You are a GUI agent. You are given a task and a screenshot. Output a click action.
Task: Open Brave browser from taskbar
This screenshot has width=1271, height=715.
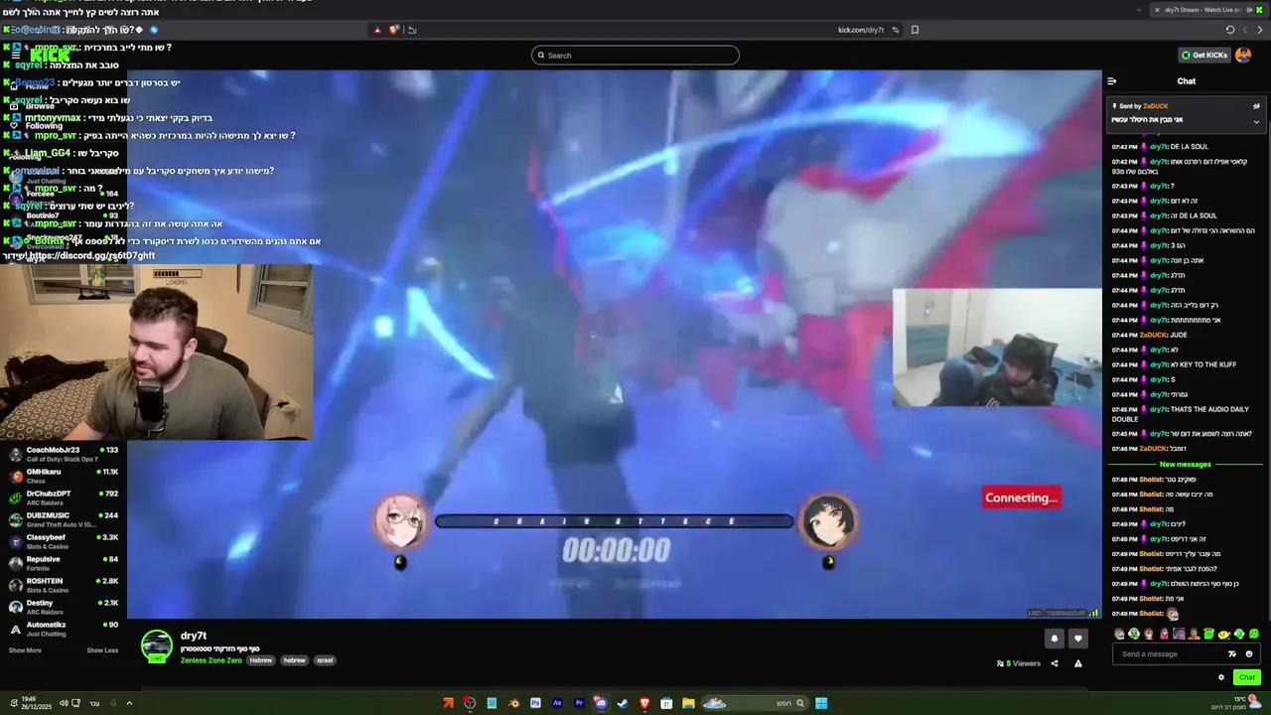(644, 703)
